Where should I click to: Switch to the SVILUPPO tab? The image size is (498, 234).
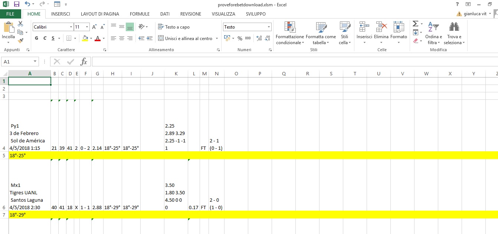(x=256, y=14)
